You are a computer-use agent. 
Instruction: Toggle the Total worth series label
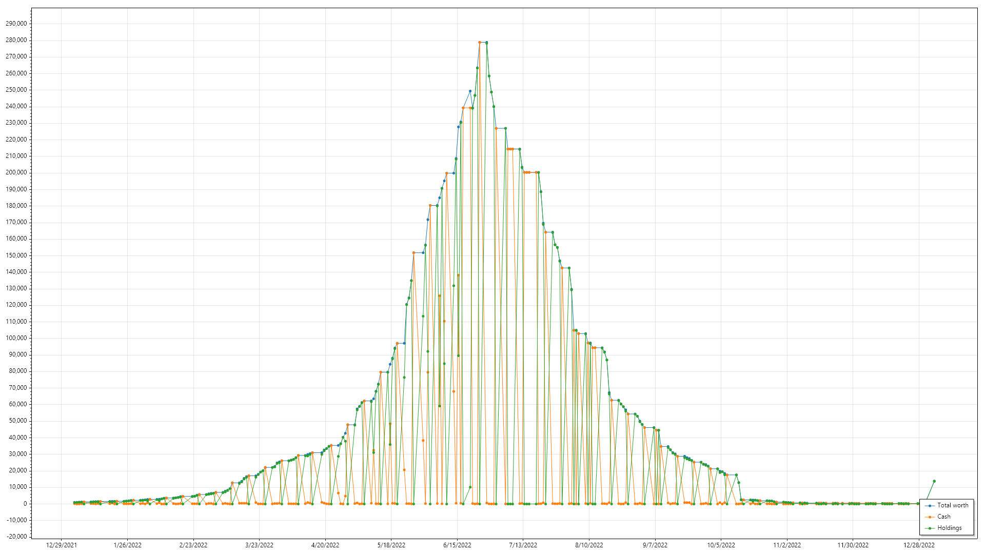pyautogui.click(x=953, y=505)
